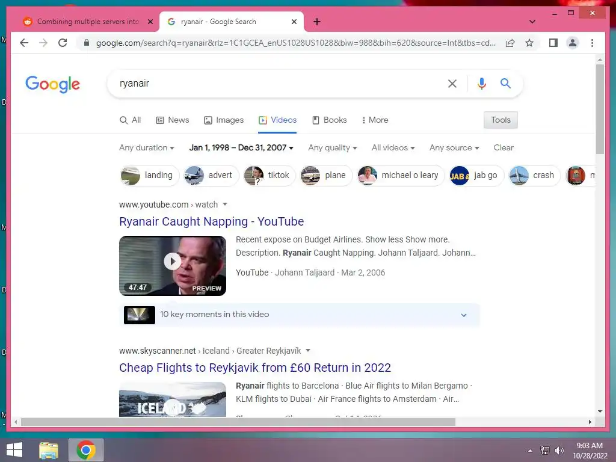Image resolution: width=616 pixels, height=462 pixels.
Task: Start voice search with microphone
Action: click(482, 83)
